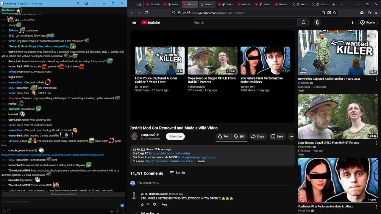Open more actions for the penguinz0 video
This screenshot has width=381, height=214.
coord(291,136)
